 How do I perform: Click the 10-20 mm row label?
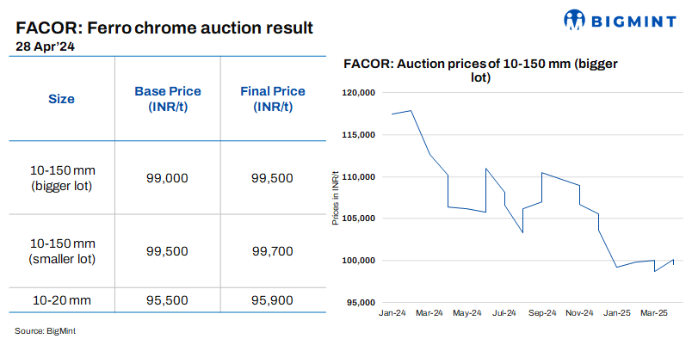coord(60,299)
